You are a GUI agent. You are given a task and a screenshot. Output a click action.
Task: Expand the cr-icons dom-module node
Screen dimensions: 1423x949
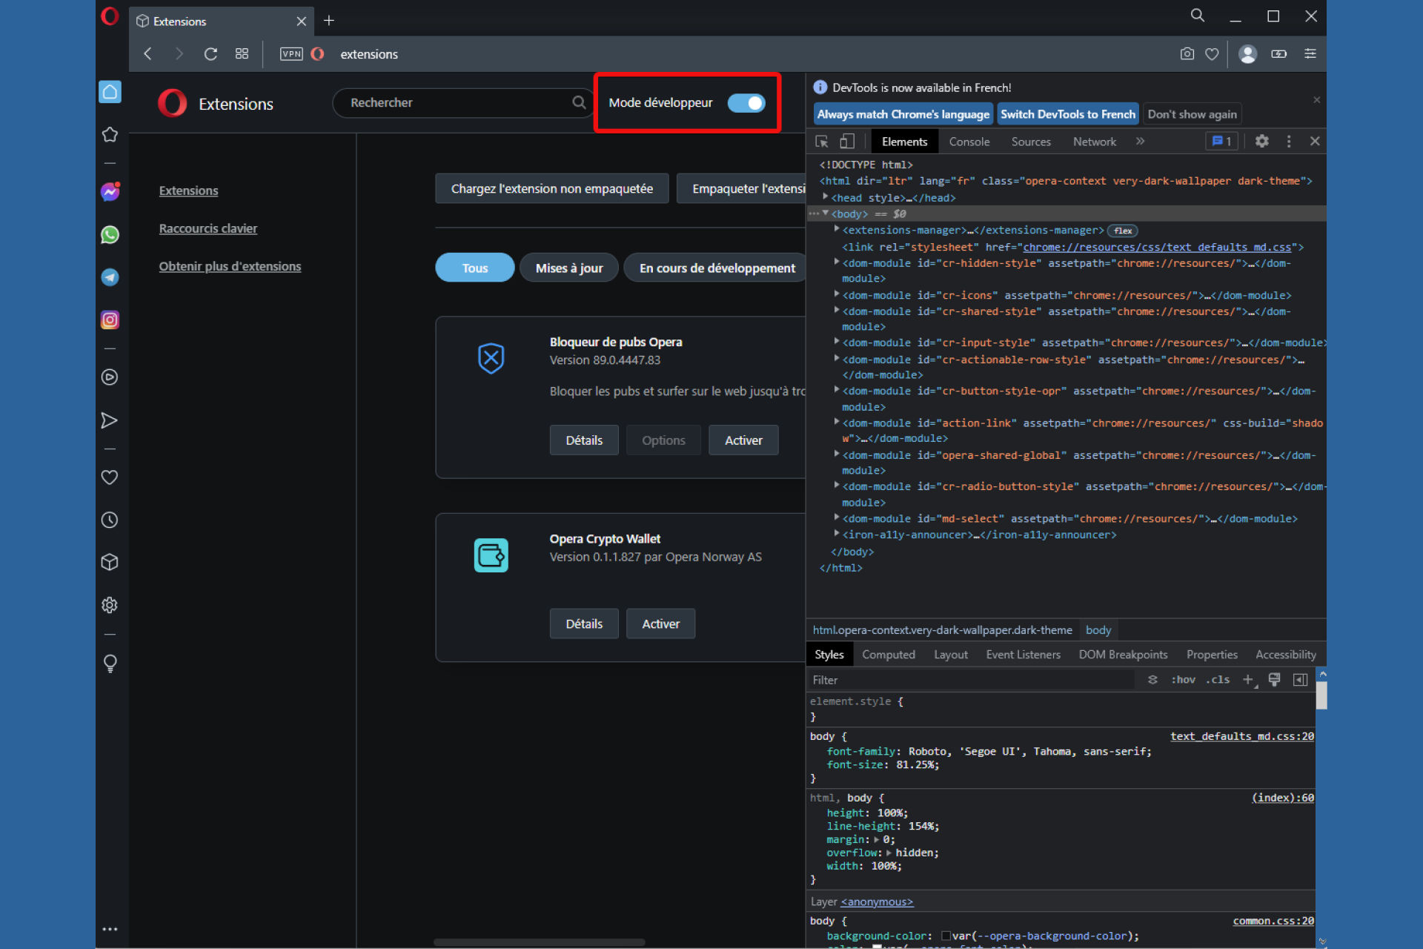(x=837, y=294)
